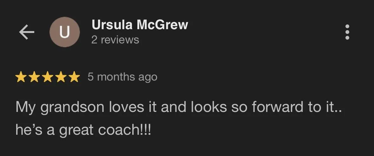Screen dimensions: 374x156
Task: Click 'McGrew' in the reviewer name
Action: 162,25
